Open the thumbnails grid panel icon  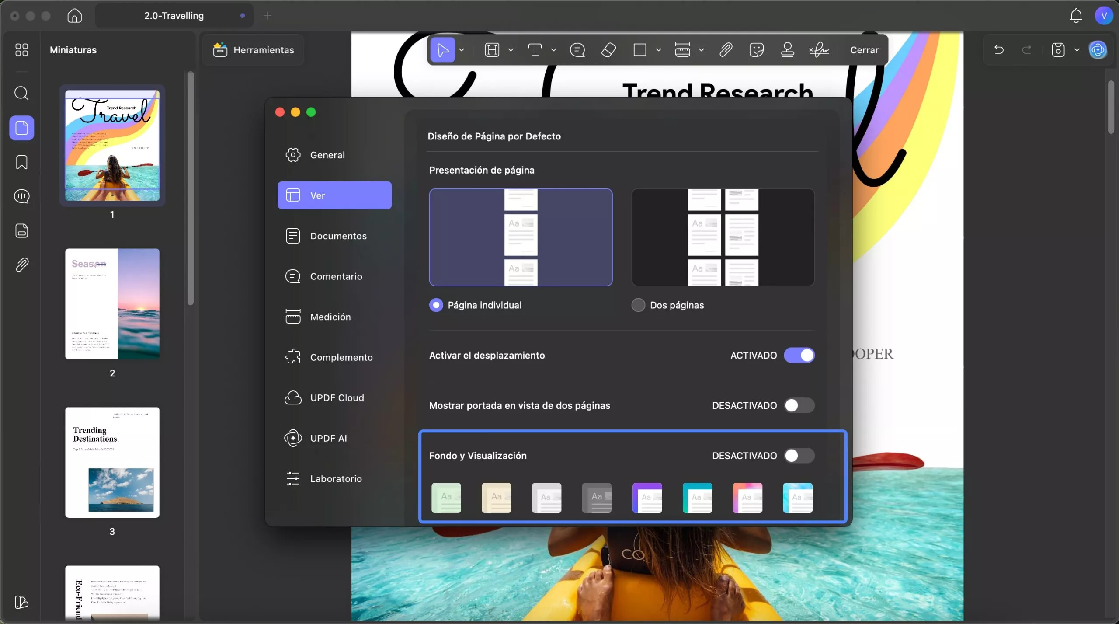coord(21,50)
